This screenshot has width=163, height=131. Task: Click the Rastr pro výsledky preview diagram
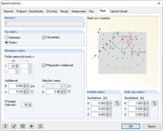tap(123, 52)
